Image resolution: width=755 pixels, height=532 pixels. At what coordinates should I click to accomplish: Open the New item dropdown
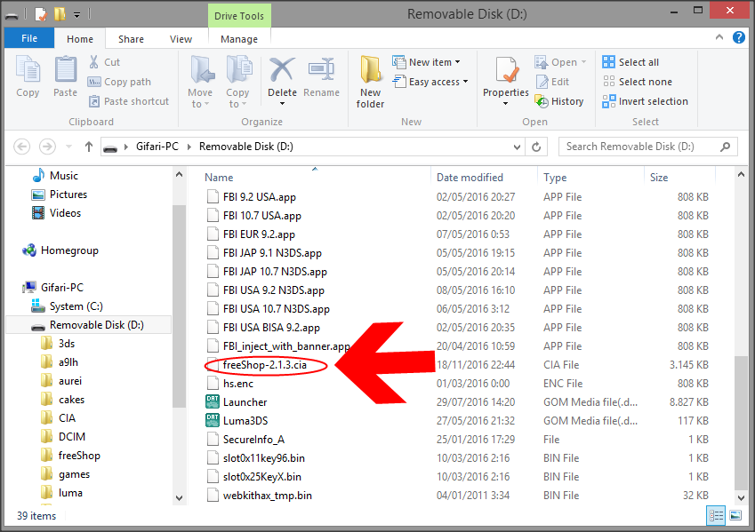(427, 62)
